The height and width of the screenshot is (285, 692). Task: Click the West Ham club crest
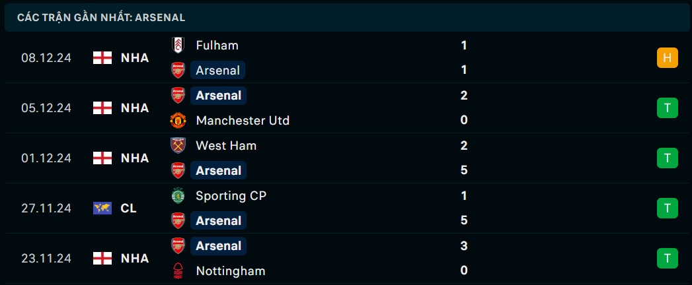178,146
